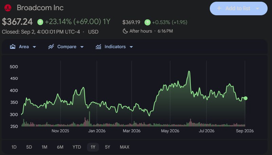272x155 pixels.
Task: Click the chart's highest price peak
Action: tap(189, 71)
